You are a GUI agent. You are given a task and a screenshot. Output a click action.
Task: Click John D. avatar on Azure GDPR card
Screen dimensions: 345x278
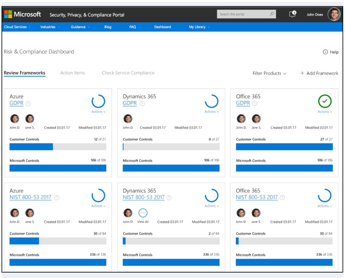click(x=15, y=119)
